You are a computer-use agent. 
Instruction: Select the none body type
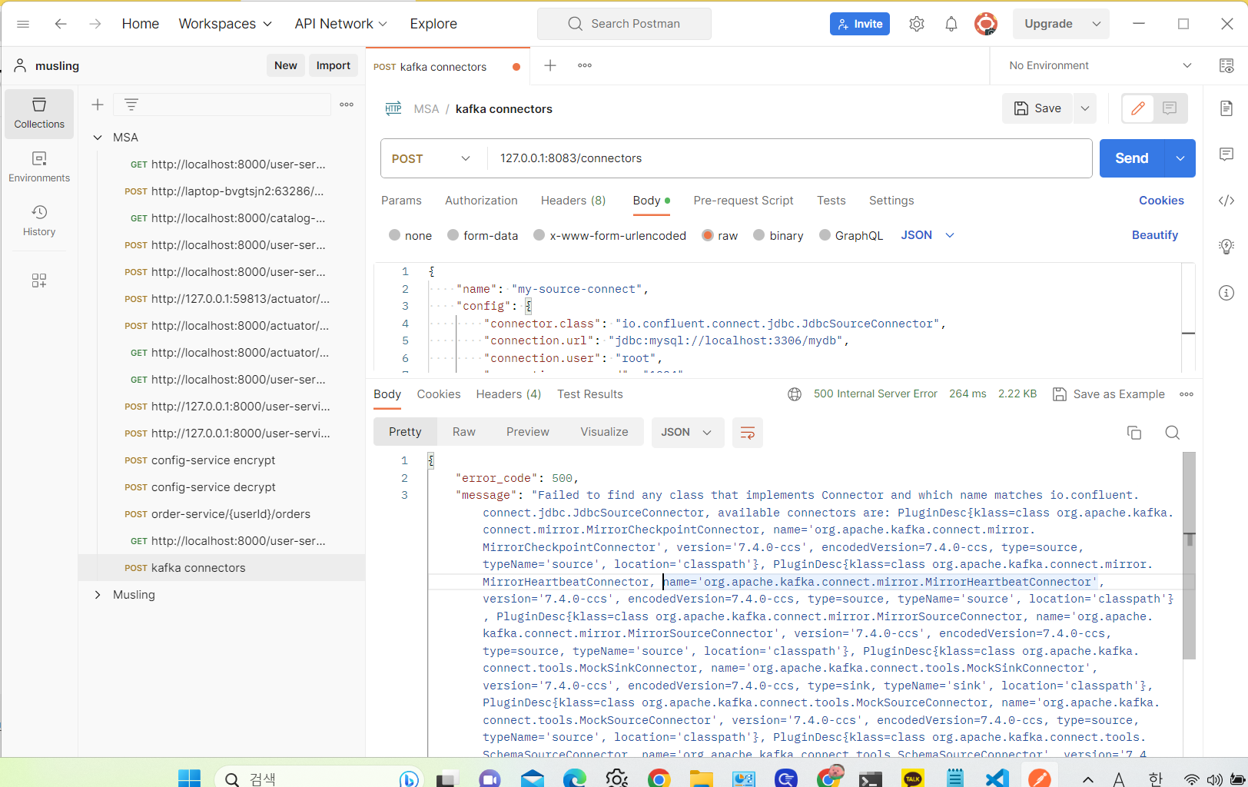tap(394, 235)
